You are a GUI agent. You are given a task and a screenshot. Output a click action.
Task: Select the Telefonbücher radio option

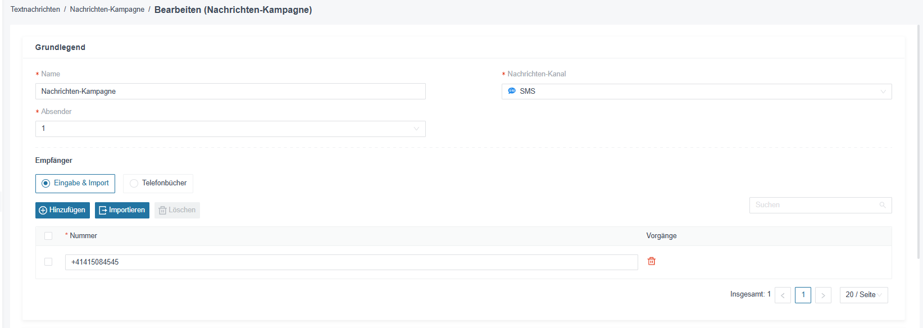(158, 183)
